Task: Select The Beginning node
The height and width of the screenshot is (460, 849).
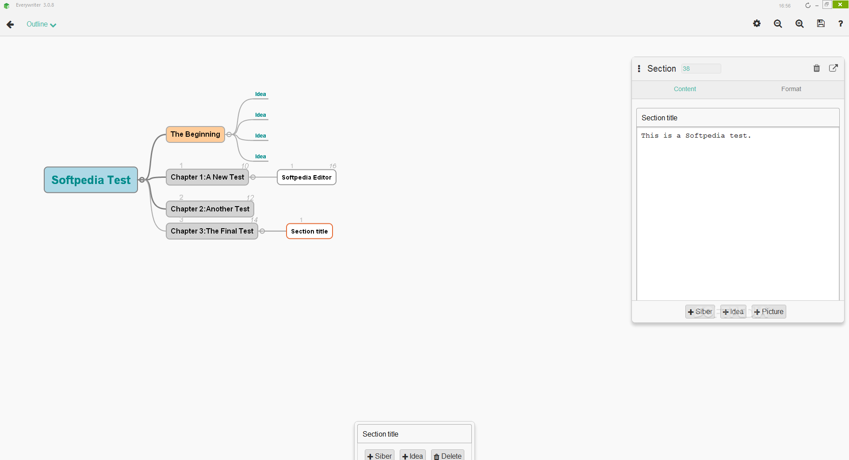Action: (x=195, y=134)
